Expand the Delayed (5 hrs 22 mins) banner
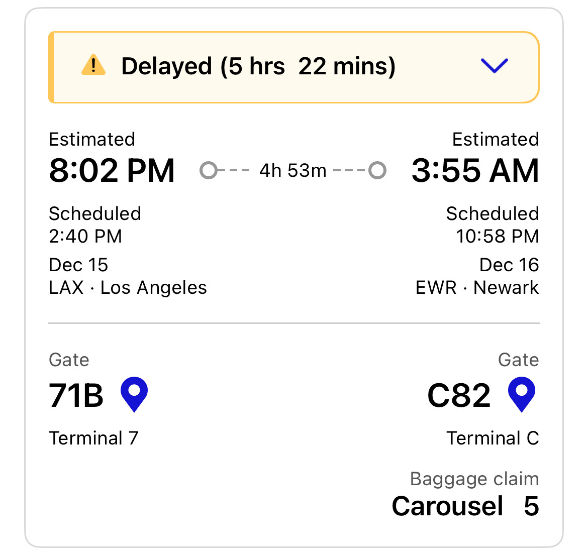 [258, 67]
